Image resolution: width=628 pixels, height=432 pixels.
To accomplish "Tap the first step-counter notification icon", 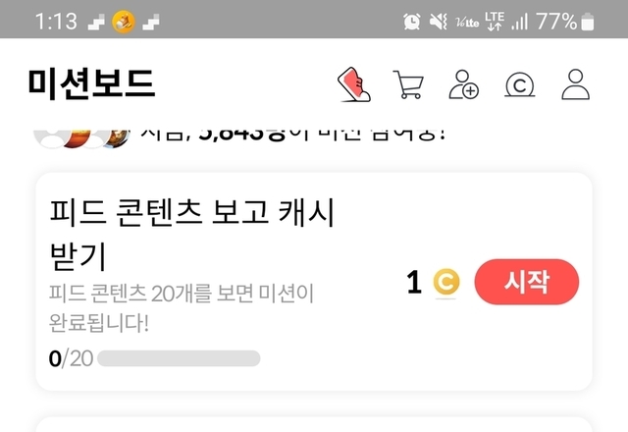I will (96, 22).
